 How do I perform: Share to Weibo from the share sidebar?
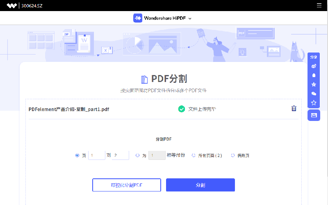click(x=314, y=66)
